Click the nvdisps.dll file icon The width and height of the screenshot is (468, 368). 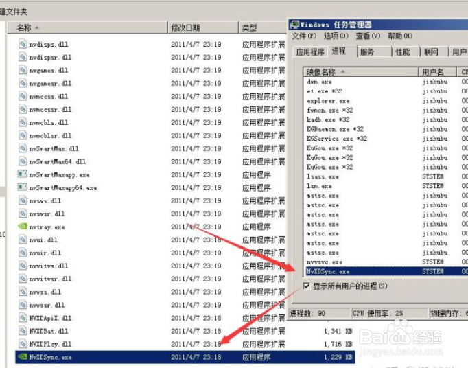tap(23, 44)
